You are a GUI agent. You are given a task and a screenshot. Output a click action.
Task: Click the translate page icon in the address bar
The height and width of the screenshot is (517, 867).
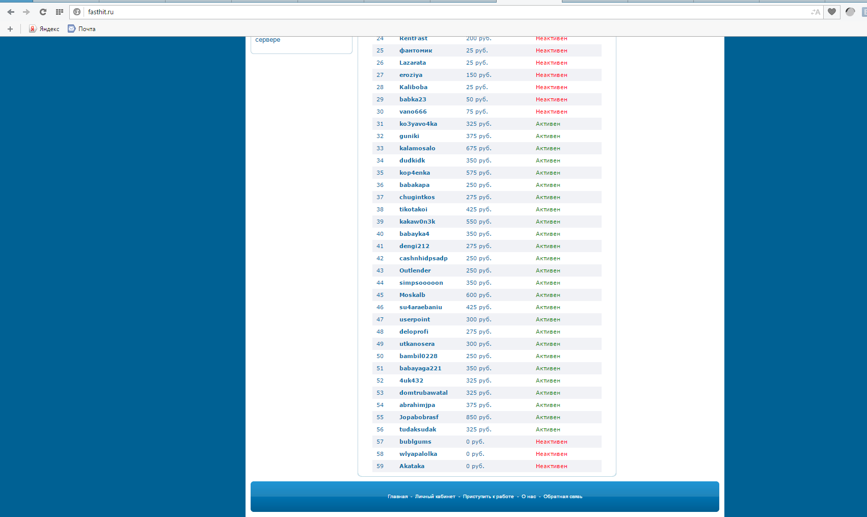point(816,12)
